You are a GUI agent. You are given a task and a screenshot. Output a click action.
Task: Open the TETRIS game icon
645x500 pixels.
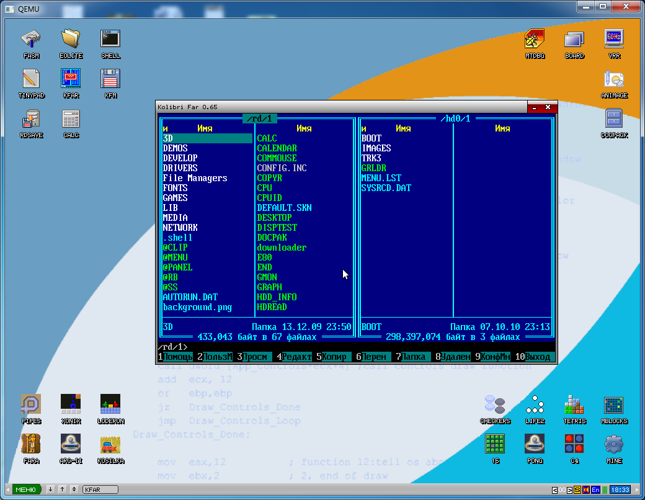click(574, 409)
